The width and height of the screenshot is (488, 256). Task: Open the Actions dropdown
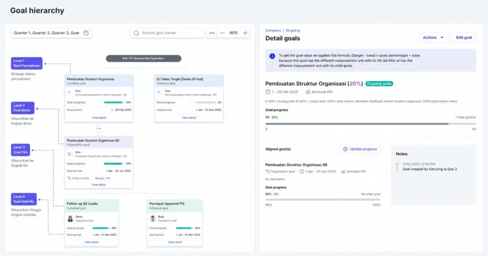click(x=434, y=37)
